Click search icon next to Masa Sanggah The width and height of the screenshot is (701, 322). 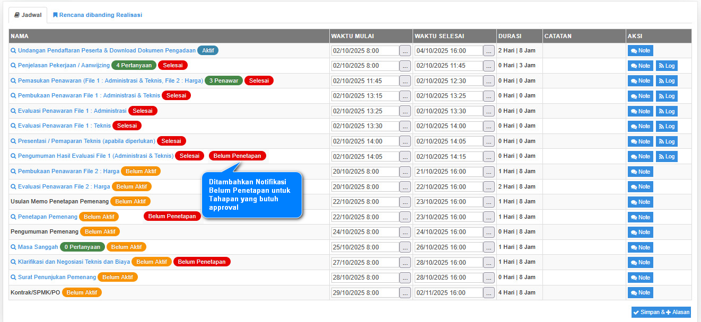[x=14, y=247]
